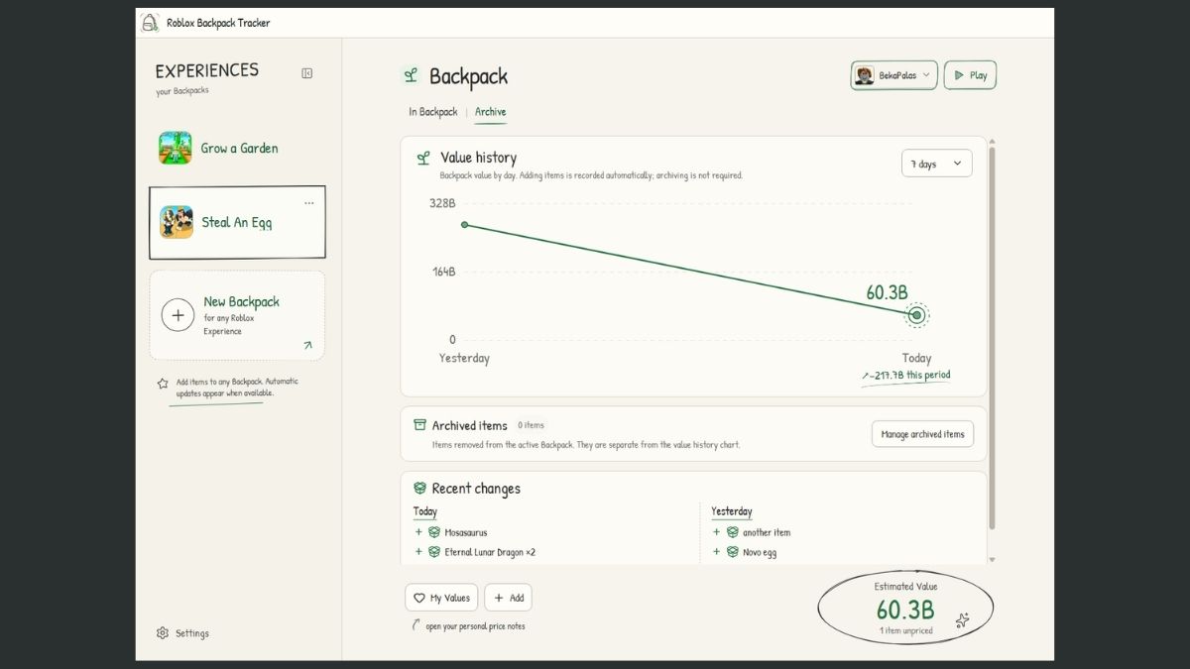
Task: Click the Add button
Action: [x=508, y=598]
